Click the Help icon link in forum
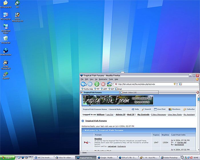This screenshot has height=160, width=200. (x=135, y=109)
